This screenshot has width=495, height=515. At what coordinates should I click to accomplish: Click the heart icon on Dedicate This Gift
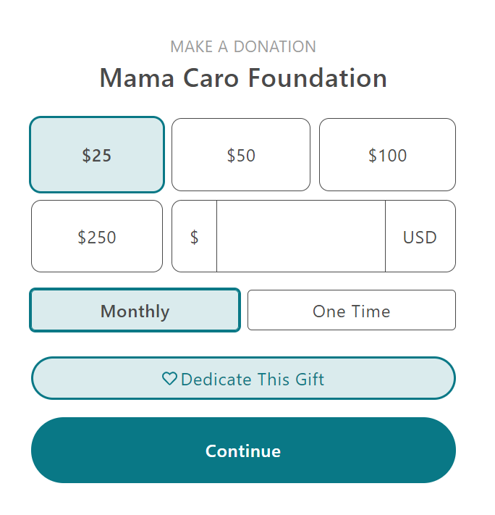(169, 379)
